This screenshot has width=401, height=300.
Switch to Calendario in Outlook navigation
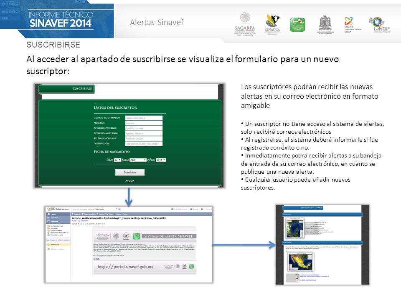[58, 217]
